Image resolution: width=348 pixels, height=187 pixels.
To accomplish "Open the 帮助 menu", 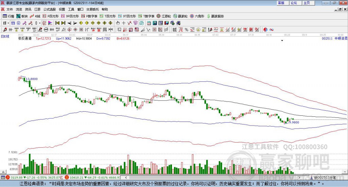I will (x=105, y=9).
